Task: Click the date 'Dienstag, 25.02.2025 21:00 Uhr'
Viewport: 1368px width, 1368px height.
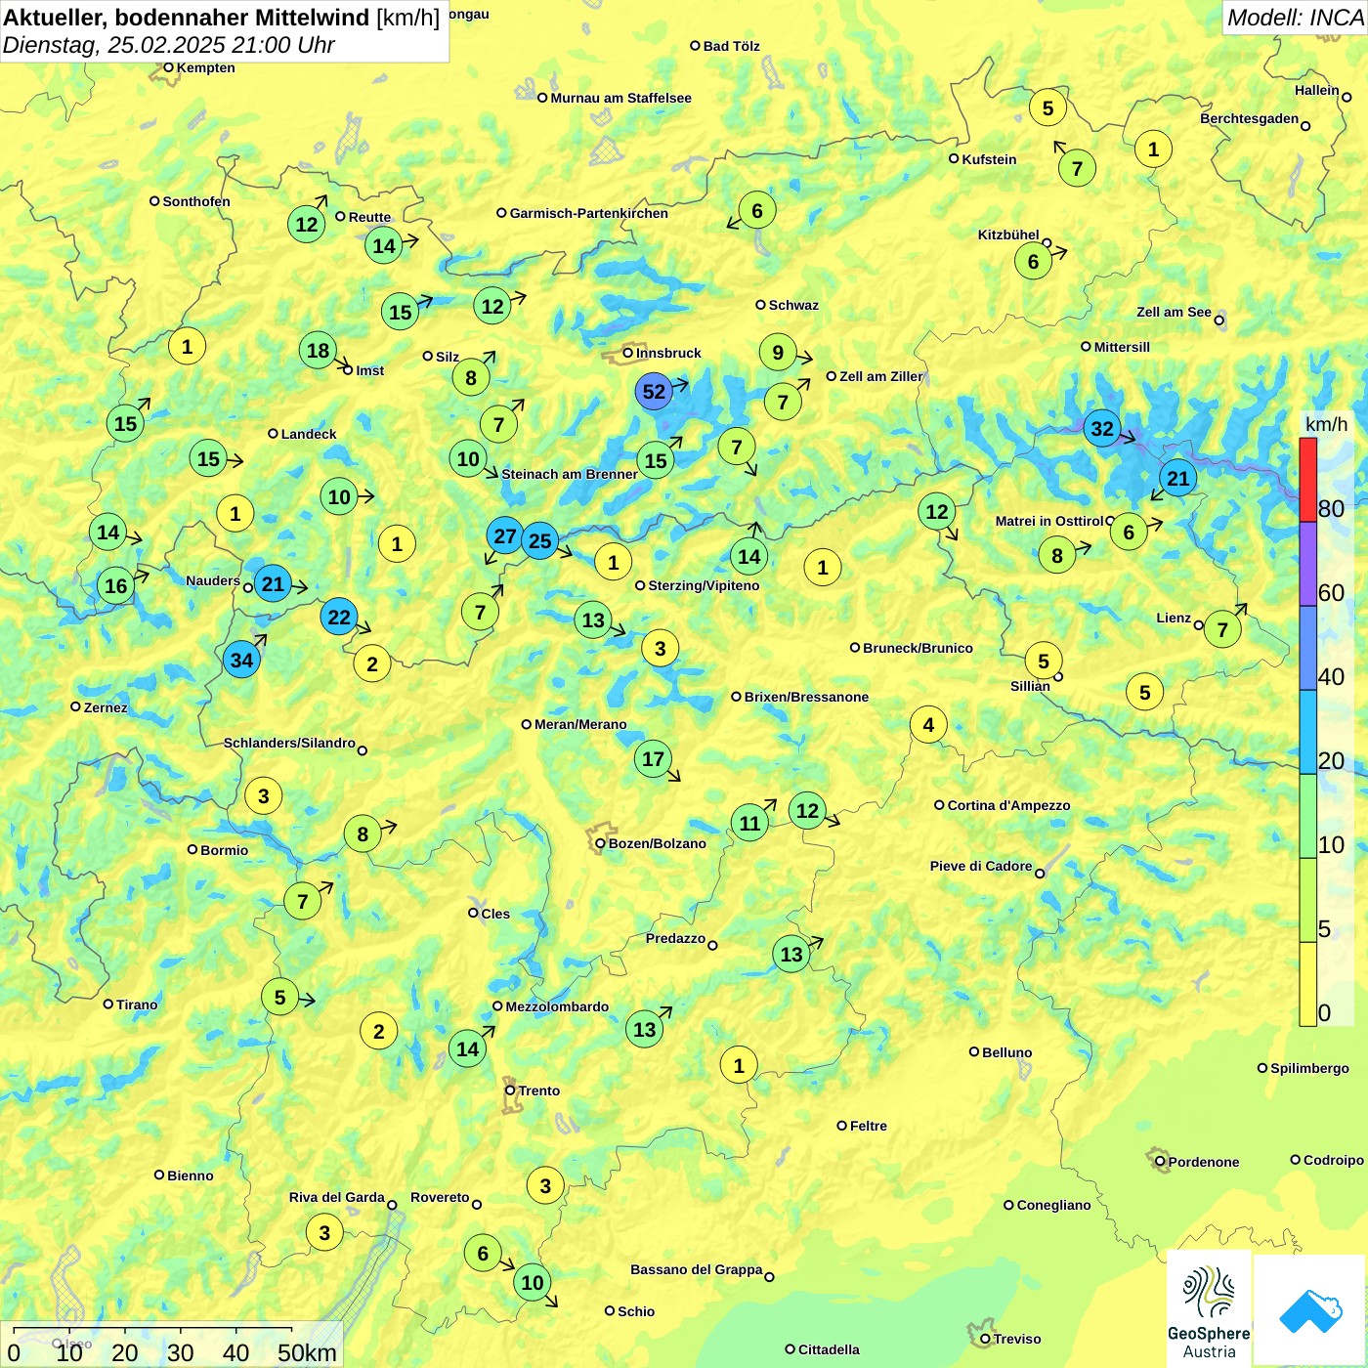Action: (x=169, y=45)
